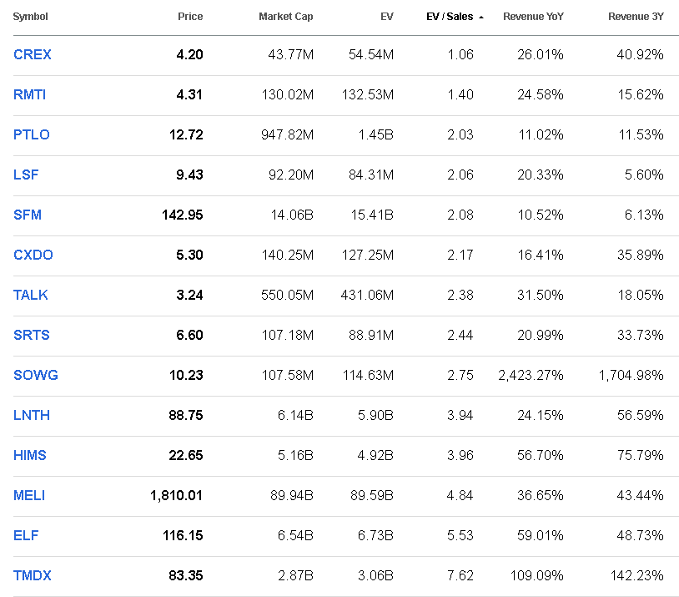
Task: Click the EV / Sales column header
Action: (x=450, y=17)
